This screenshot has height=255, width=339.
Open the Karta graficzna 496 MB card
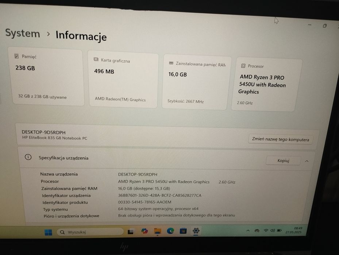(123, 79)
